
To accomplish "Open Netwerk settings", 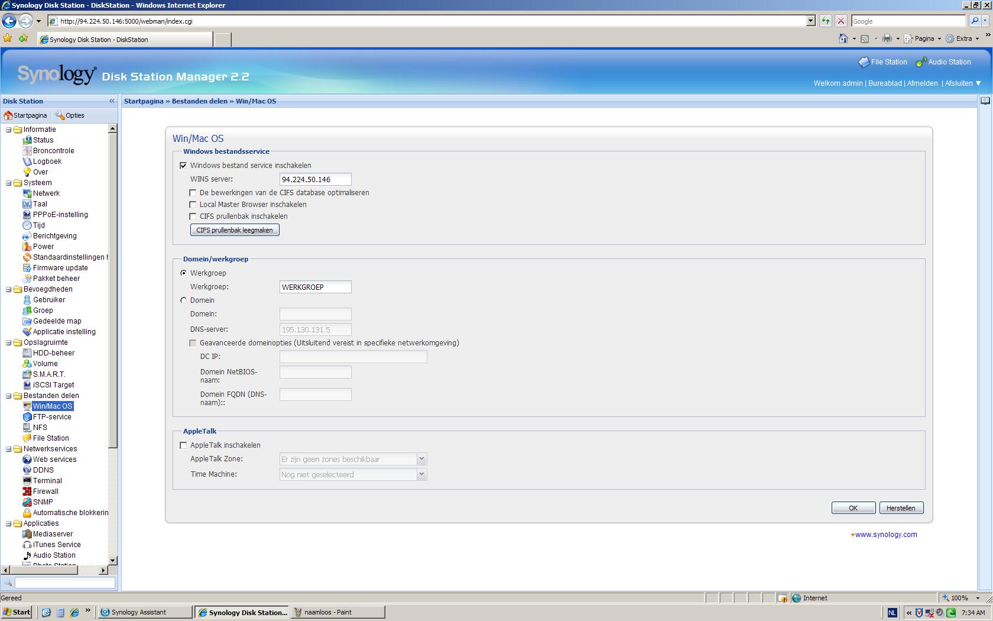I will click(x=46, y=193).
